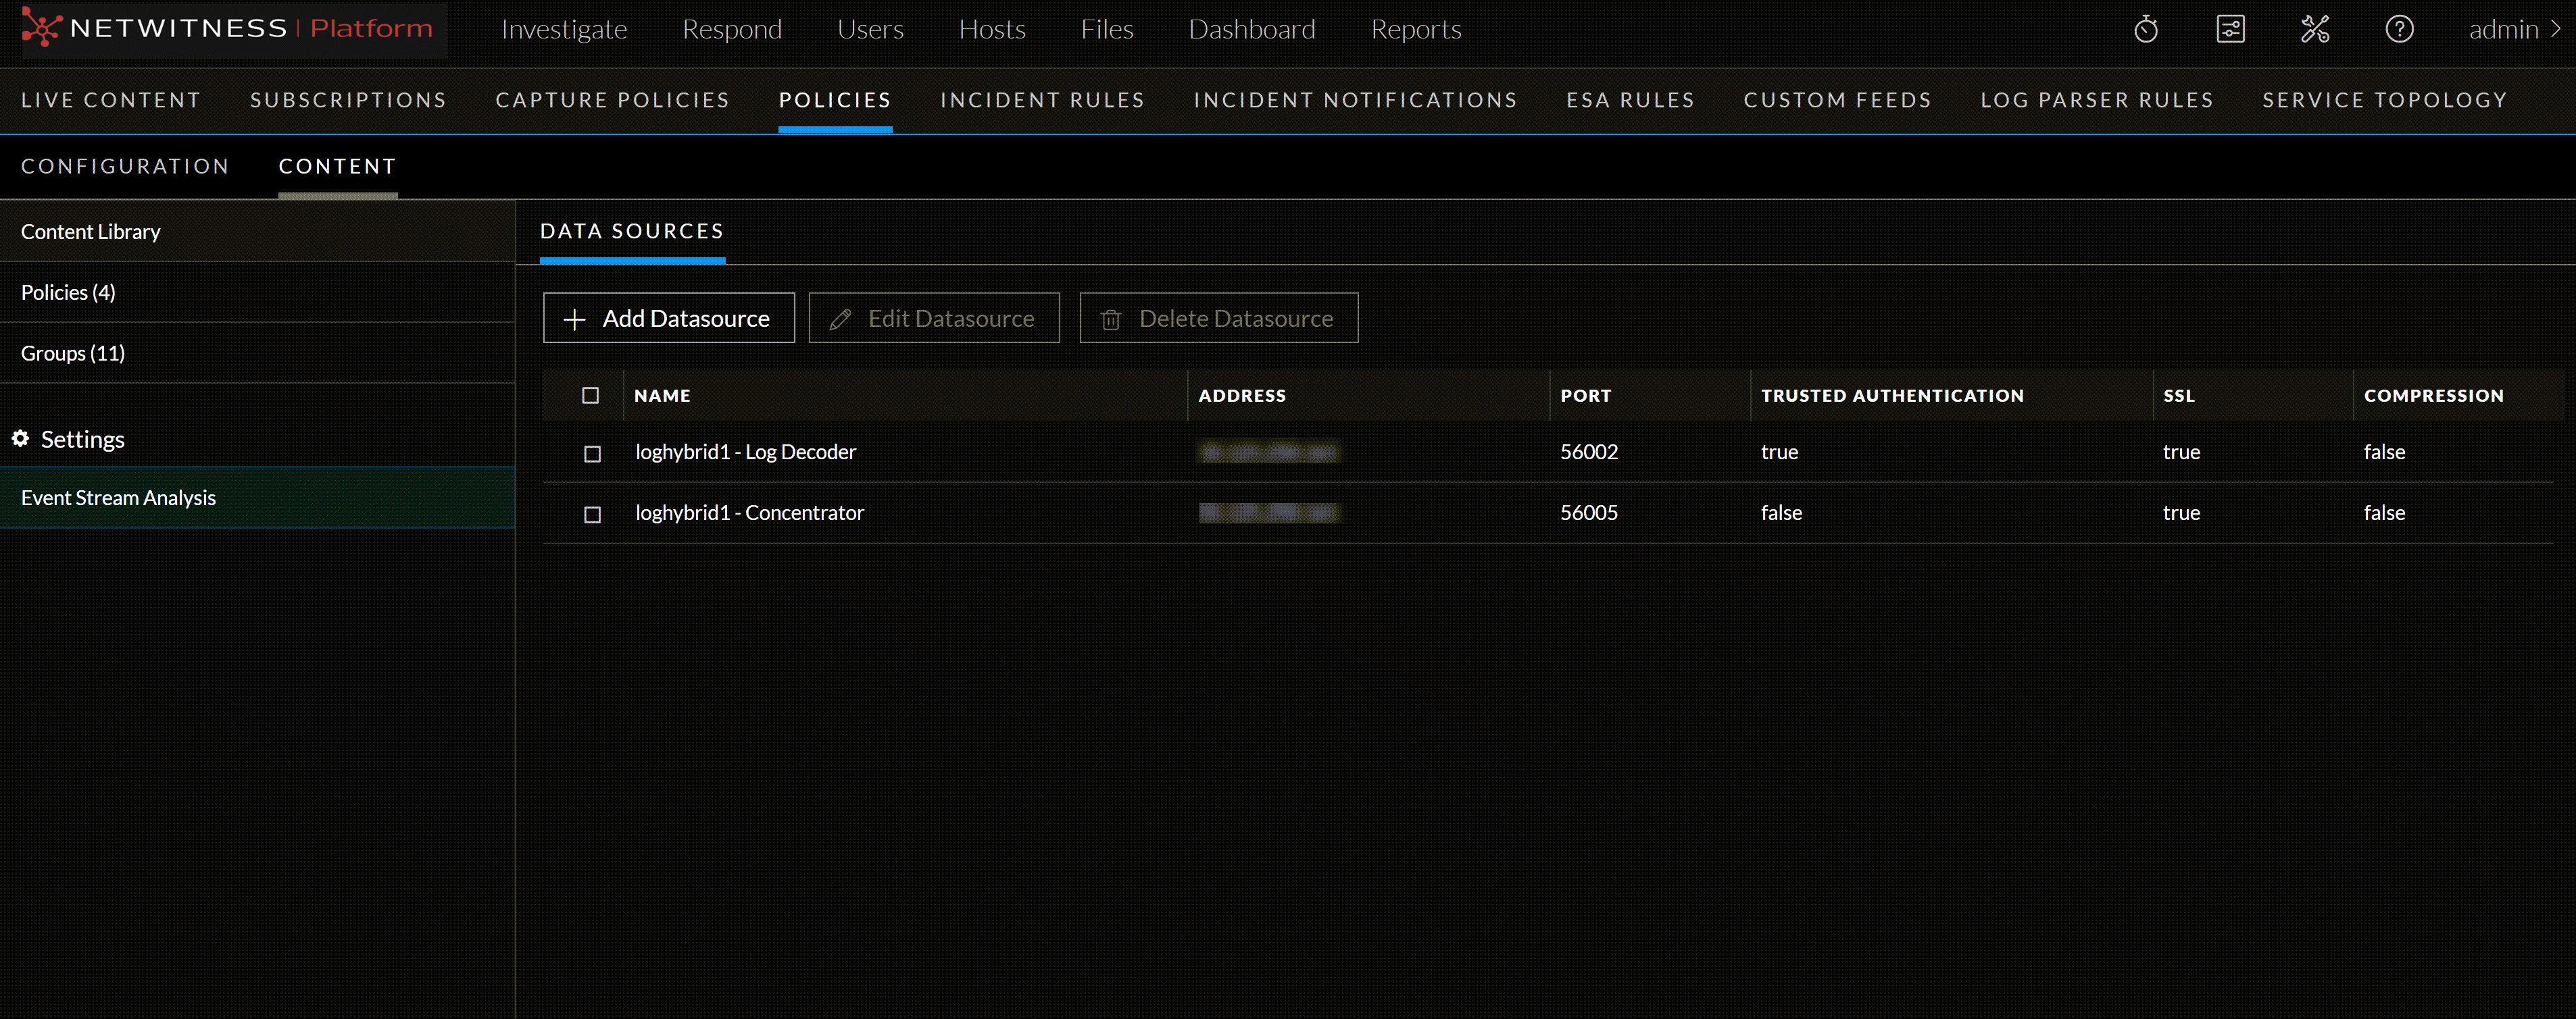2576x1019 pixels.
Task: Expand Groups (11) in the sidebar
Action: 73,352
